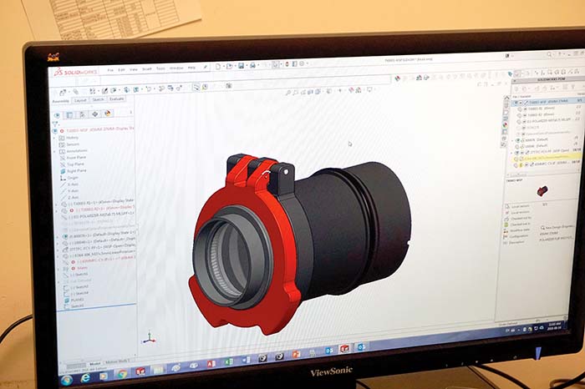The height and width of the screenshot is (389, 585).
Task: Click the Open document icon
Action: point(229,66)
